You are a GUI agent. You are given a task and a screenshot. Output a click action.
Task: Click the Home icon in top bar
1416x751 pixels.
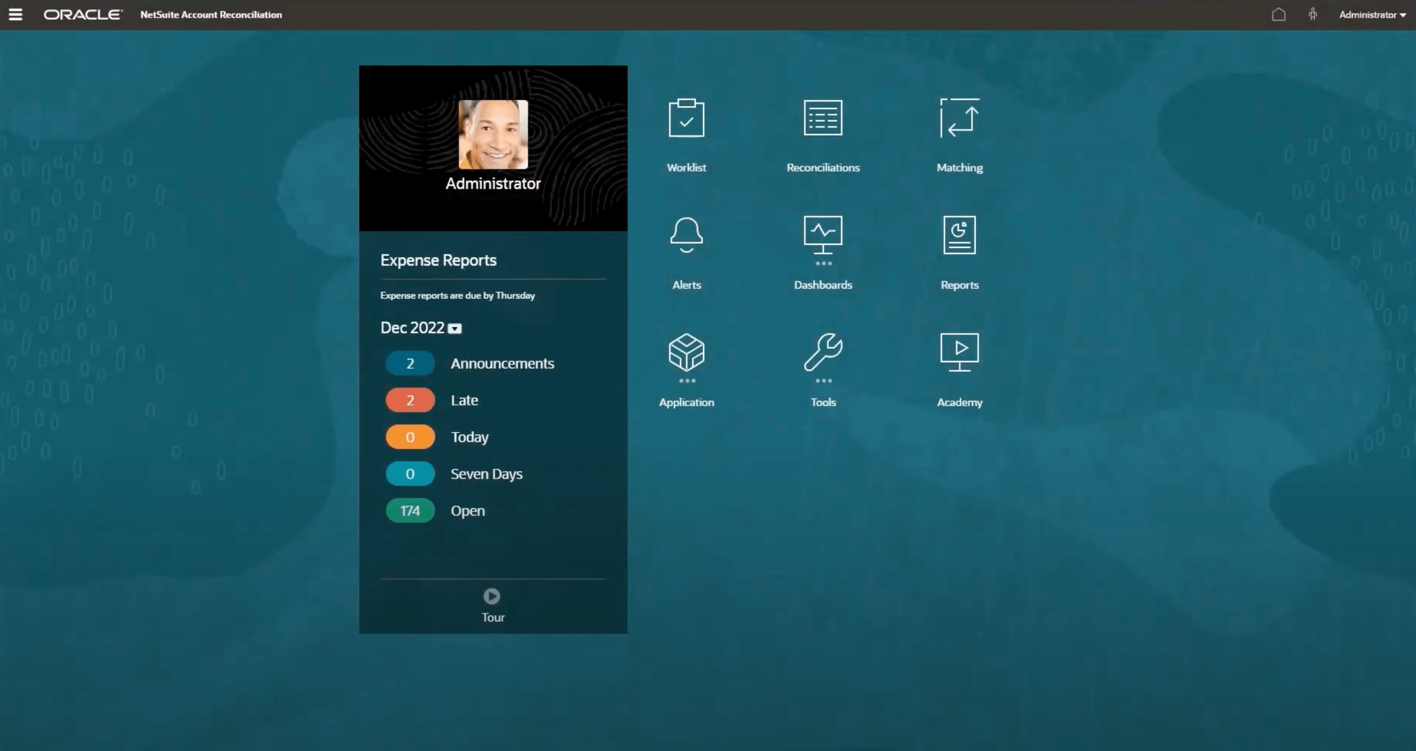(x=1278, y=15)
